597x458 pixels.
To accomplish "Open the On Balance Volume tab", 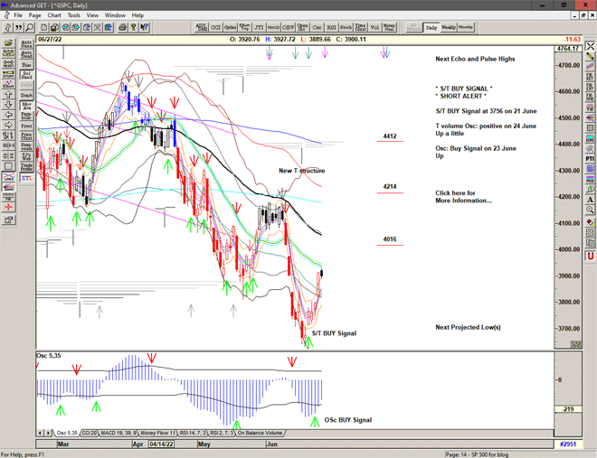I will (x=260, y=434).
